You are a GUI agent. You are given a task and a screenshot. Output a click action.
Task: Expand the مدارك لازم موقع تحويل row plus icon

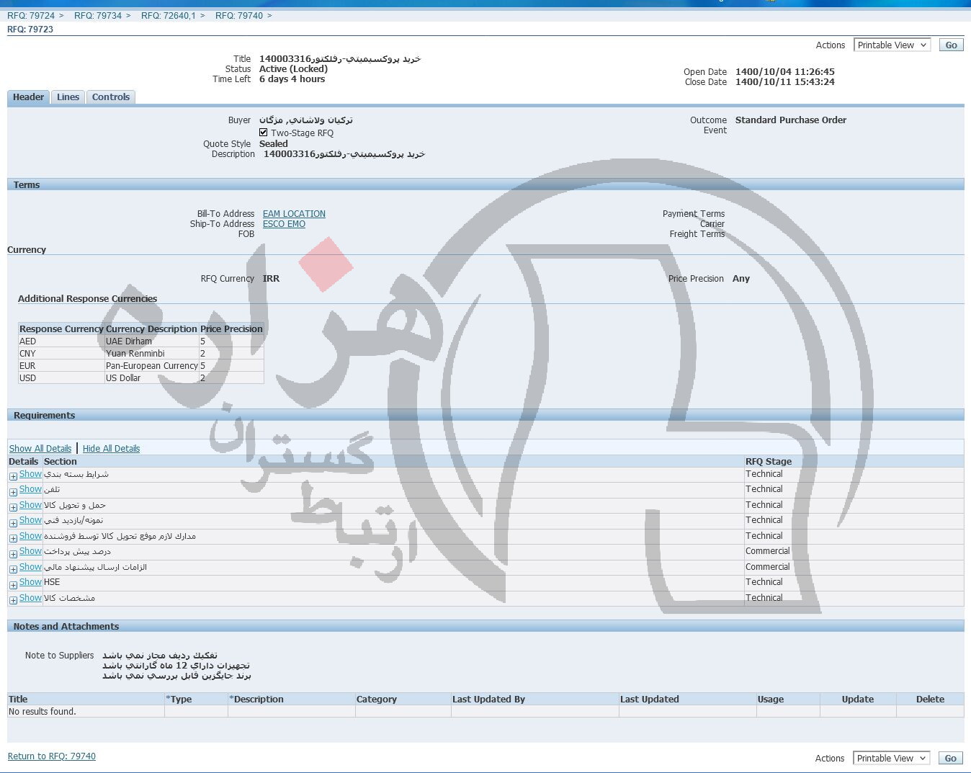(x=13, y=538)
